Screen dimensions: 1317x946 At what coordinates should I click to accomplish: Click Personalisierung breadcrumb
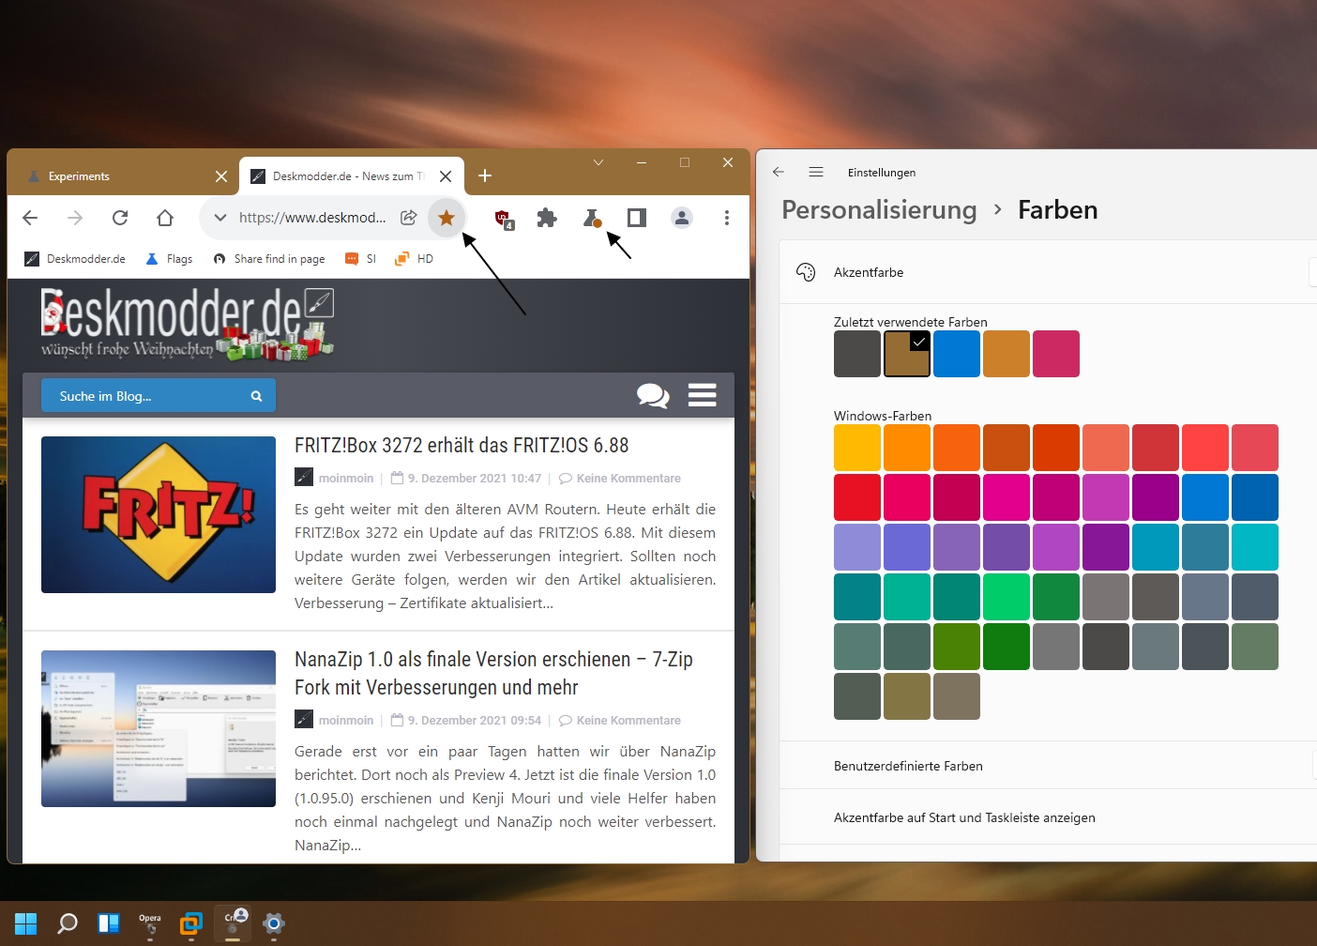[x=879, y=210]
